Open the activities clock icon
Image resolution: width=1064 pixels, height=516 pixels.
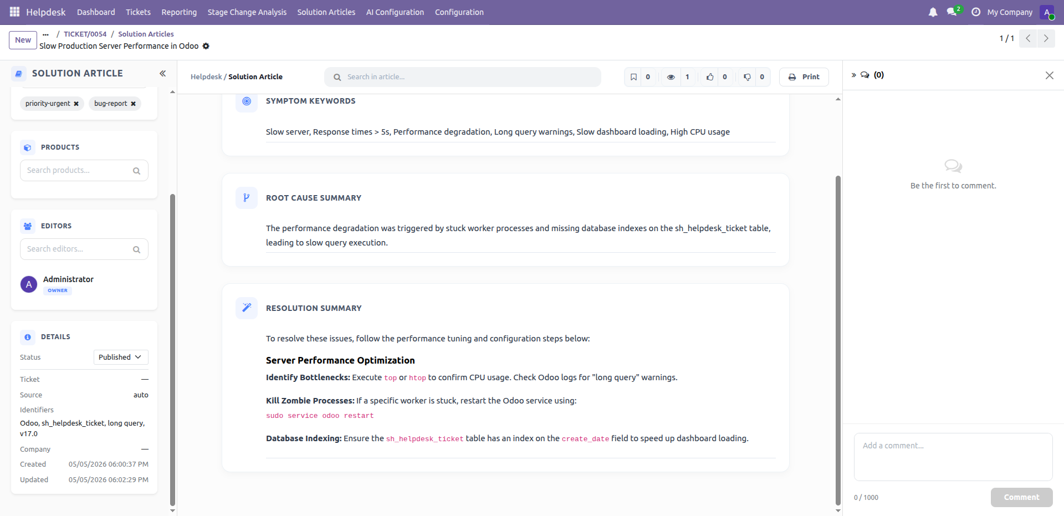[x=976, y=12]
